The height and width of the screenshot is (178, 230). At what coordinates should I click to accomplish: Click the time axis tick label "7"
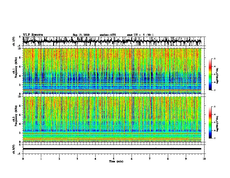pos(150,159)
